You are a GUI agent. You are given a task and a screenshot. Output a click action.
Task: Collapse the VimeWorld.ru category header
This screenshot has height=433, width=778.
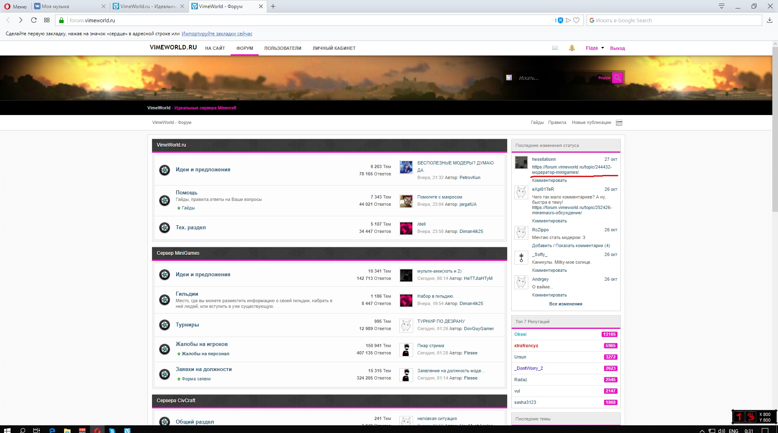click(329, 145)
